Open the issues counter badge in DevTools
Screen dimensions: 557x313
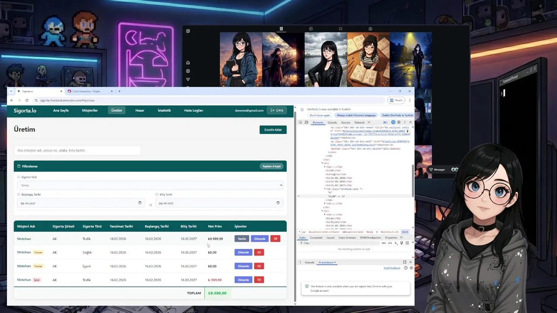tap(385, 123)
